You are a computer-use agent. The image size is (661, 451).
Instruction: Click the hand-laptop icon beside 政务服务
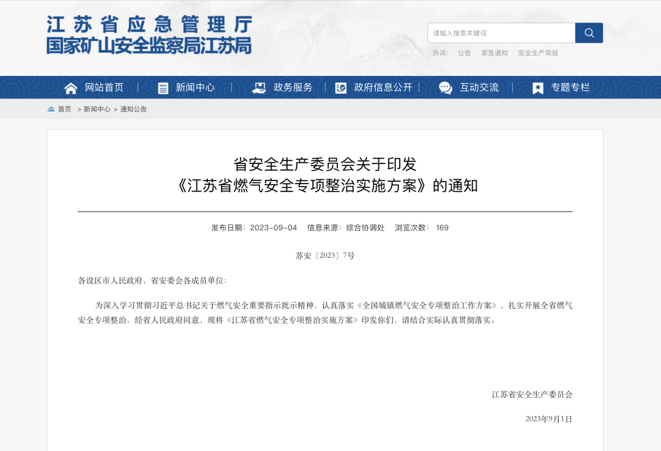[259, 88]
